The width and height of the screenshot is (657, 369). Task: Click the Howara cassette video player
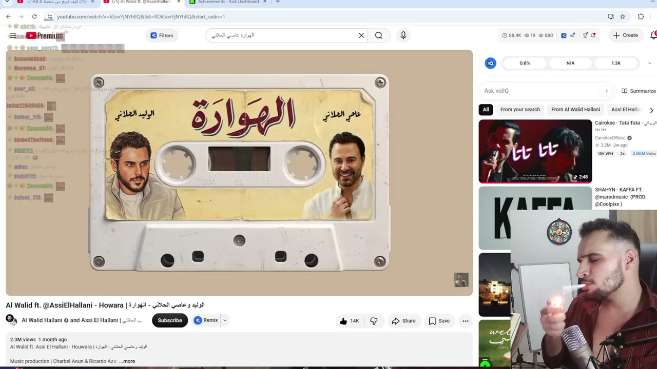[x=239, y=173]
